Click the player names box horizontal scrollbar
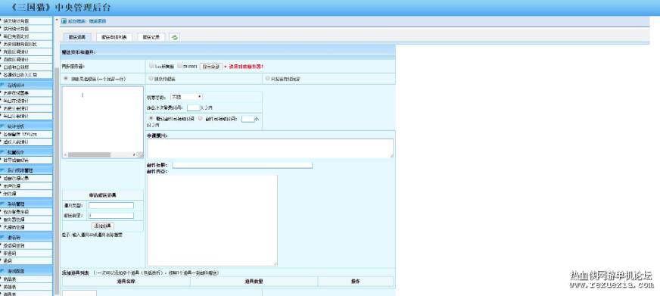 tap(89, 154)
